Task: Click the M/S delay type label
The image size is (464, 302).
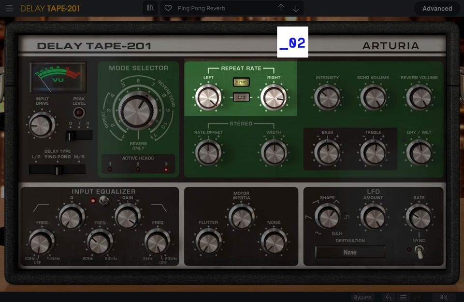Action: click(79, 157)
